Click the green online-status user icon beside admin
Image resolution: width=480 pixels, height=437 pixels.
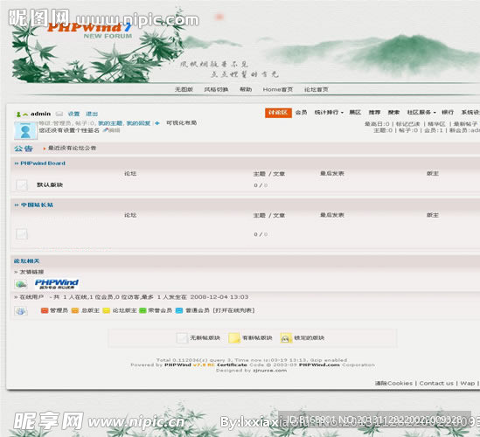tap(18, 114)
